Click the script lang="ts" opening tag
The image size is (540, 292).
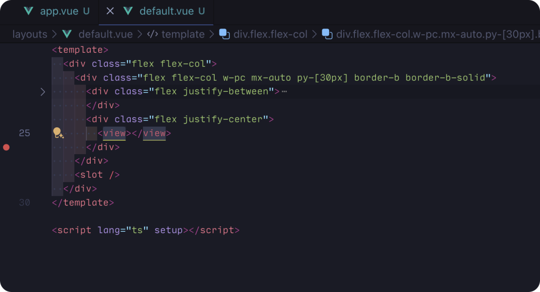click(120, 230)
